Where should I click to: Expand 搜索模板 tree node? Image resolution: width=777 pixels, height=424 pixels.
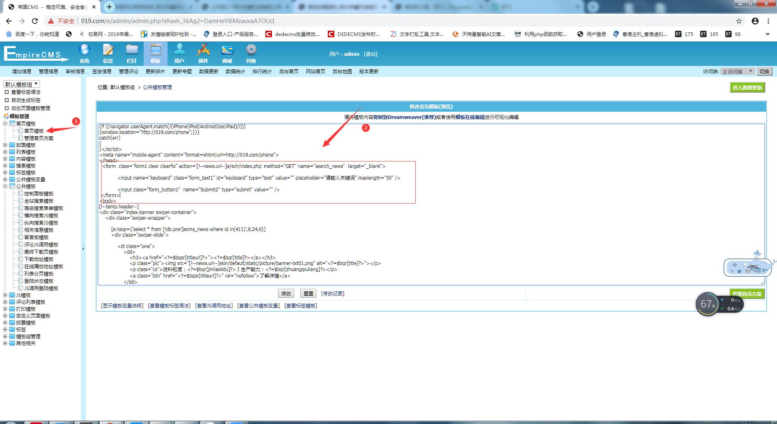[5, 165]
